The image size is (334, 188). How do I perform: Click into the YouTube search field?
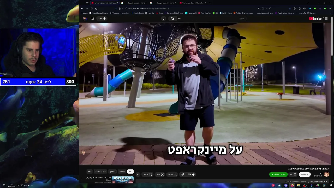point(211,19)
